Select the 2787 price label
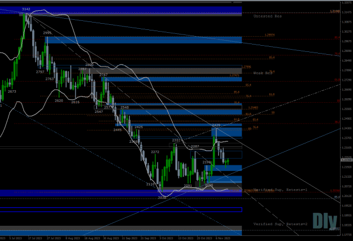Image resolution: width=353 pixels, height=241 pixels. (x=82, y=69)
